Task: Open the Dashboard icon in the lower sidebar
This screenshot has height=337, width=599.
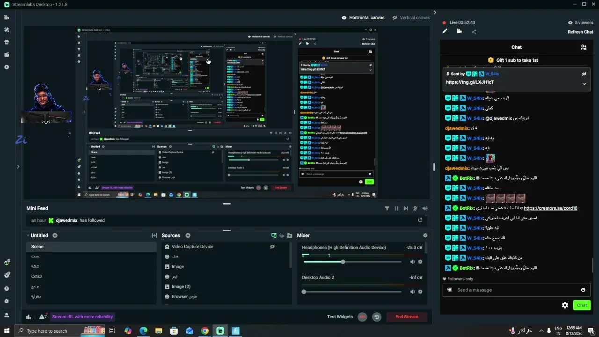Action: click(7, 263)
